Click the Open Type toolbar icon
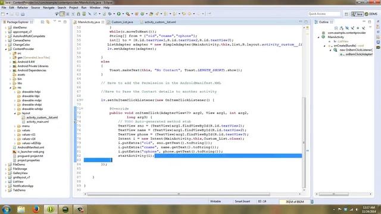The height and width of the screenshot is (214, 381). 151,14
